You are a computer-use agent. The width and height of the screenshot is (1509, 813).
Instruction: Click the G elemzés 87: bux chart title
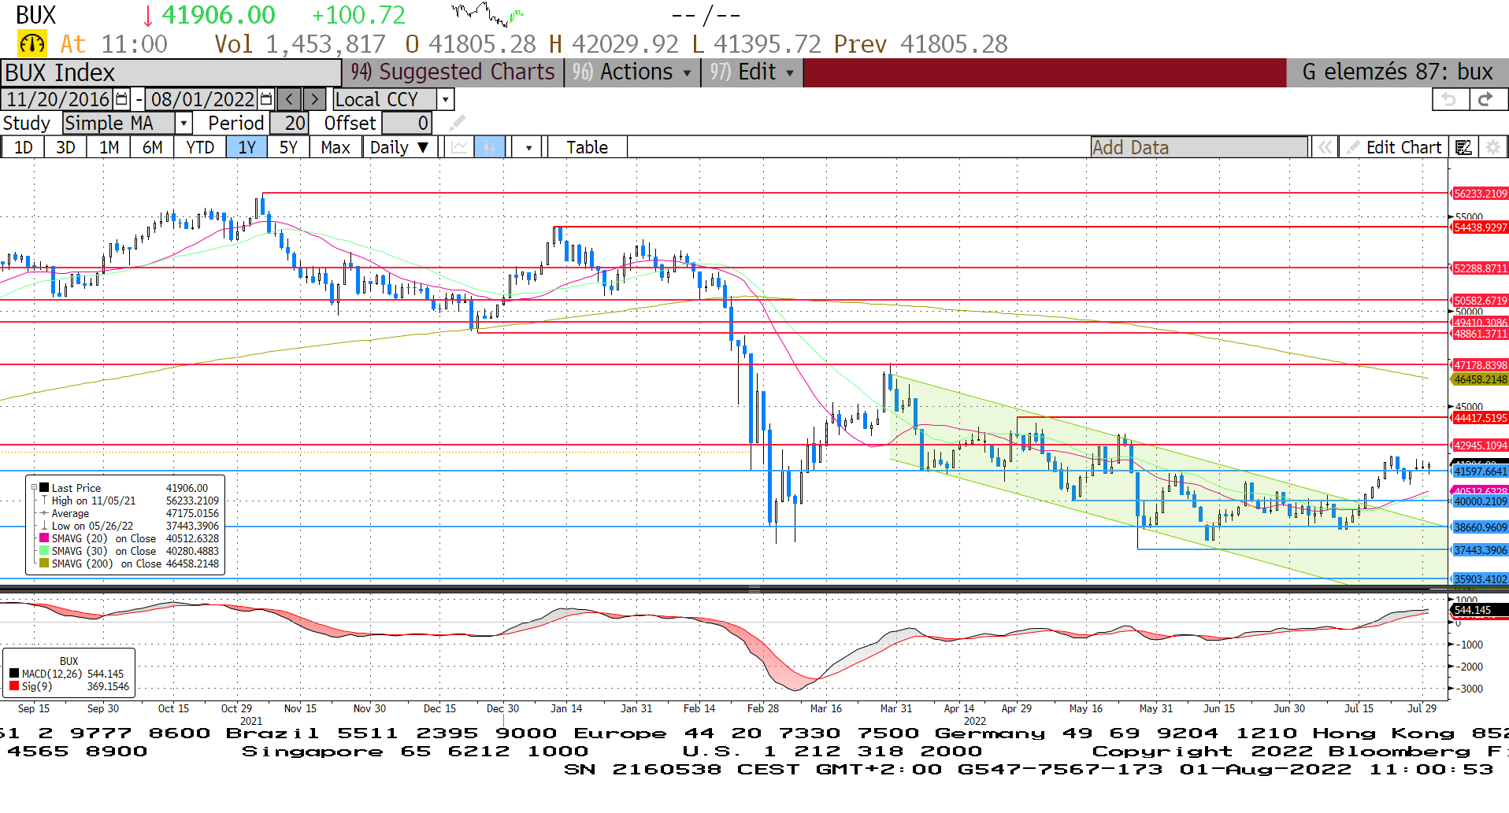click(x=1397, y=72)
